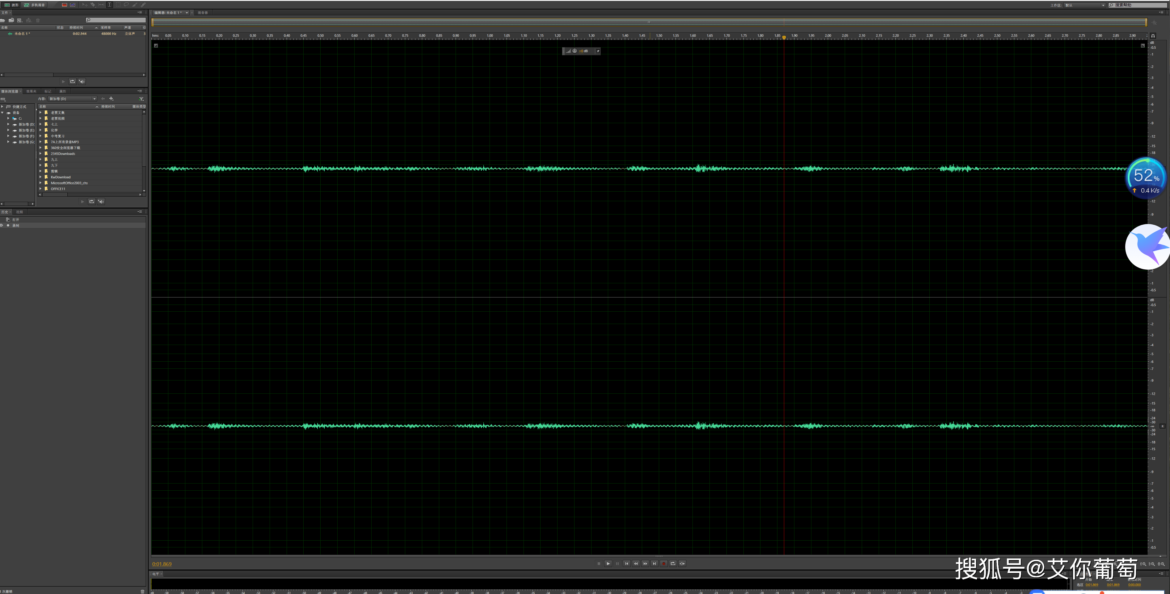Click the current time display 0:01.869
Viewport: 1170px width, 594px height.
(x=162, y=564)
